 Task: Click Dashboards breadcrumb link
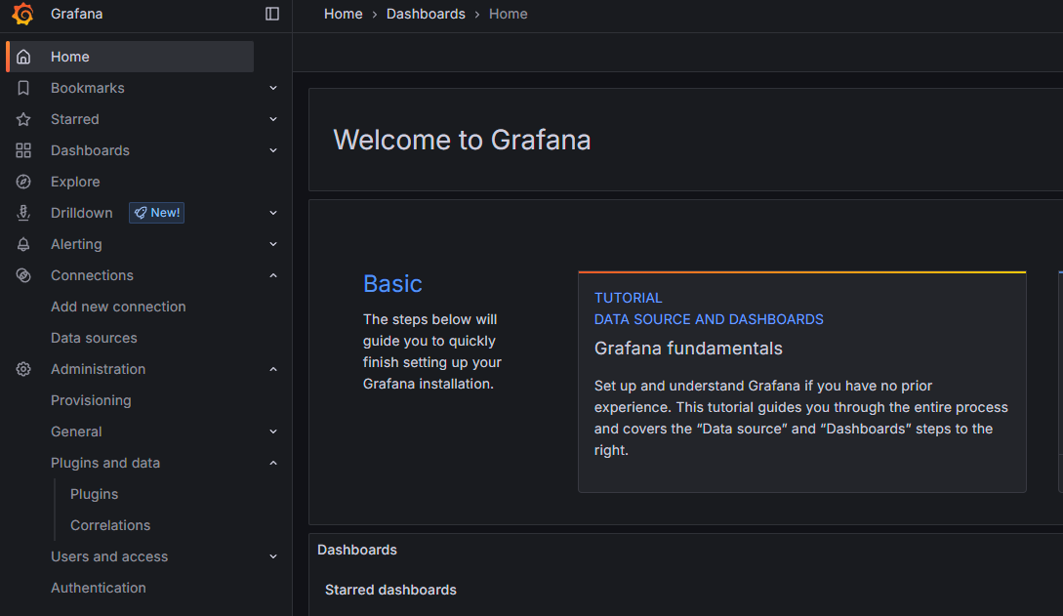[x=426, y=14]
